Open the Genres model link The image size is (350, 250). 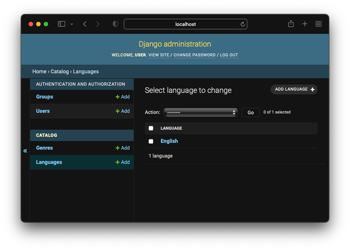tap(44, 148)
